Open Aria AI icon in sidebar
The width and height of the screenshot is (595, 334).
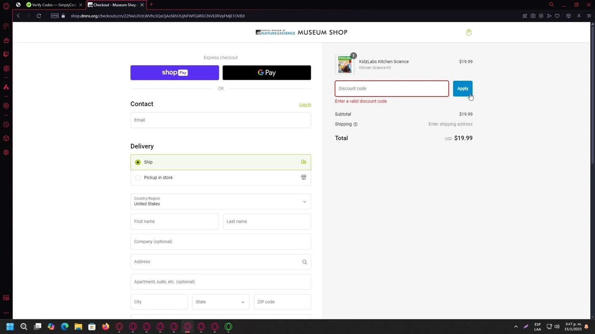point(6,87)
